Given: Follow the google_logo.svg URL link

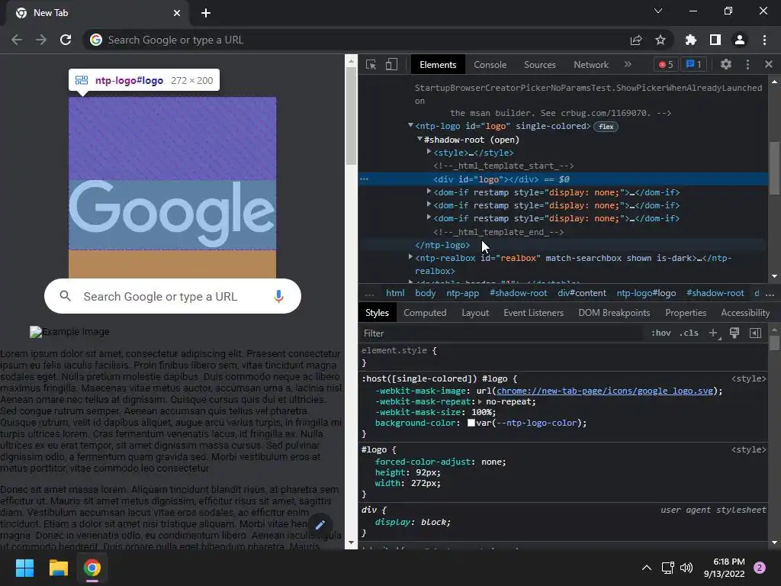Looking at the screenshot, I should (x=605, y=391).
